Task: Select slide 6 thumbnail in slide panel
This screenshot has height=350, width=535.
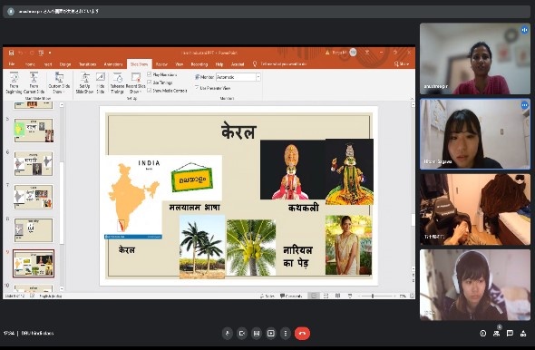Action: pyautogui.click(x=34, y=164)
